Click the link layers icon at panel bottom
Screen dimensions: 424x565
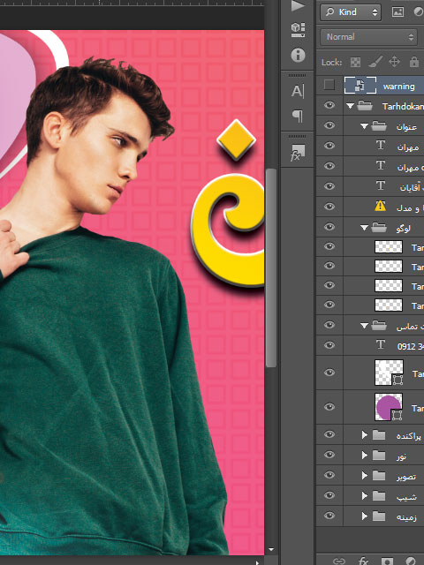[x=339, y=561]
